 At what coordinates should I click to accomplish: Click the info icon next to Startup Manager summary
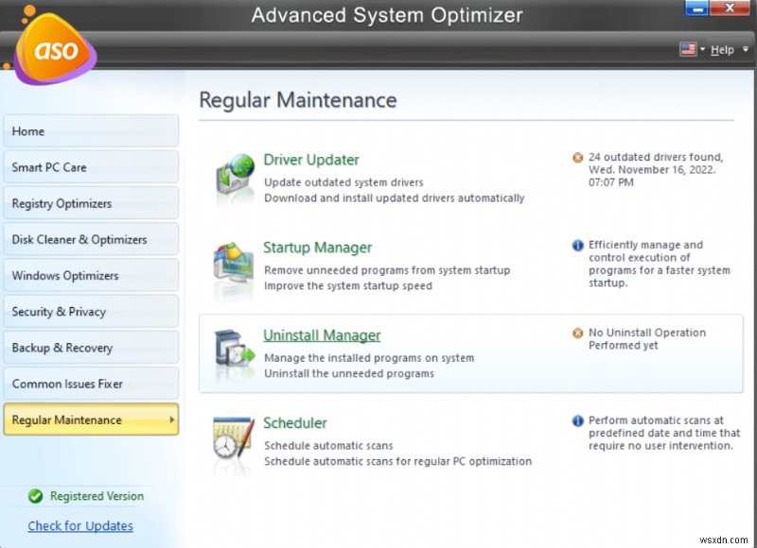577,245
